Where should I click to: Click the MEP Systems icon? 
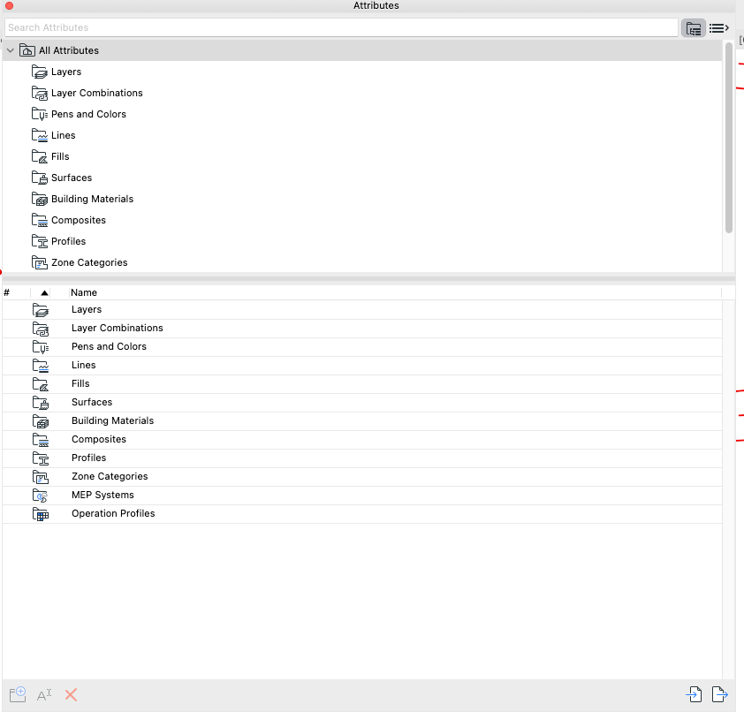click(41, 495)
